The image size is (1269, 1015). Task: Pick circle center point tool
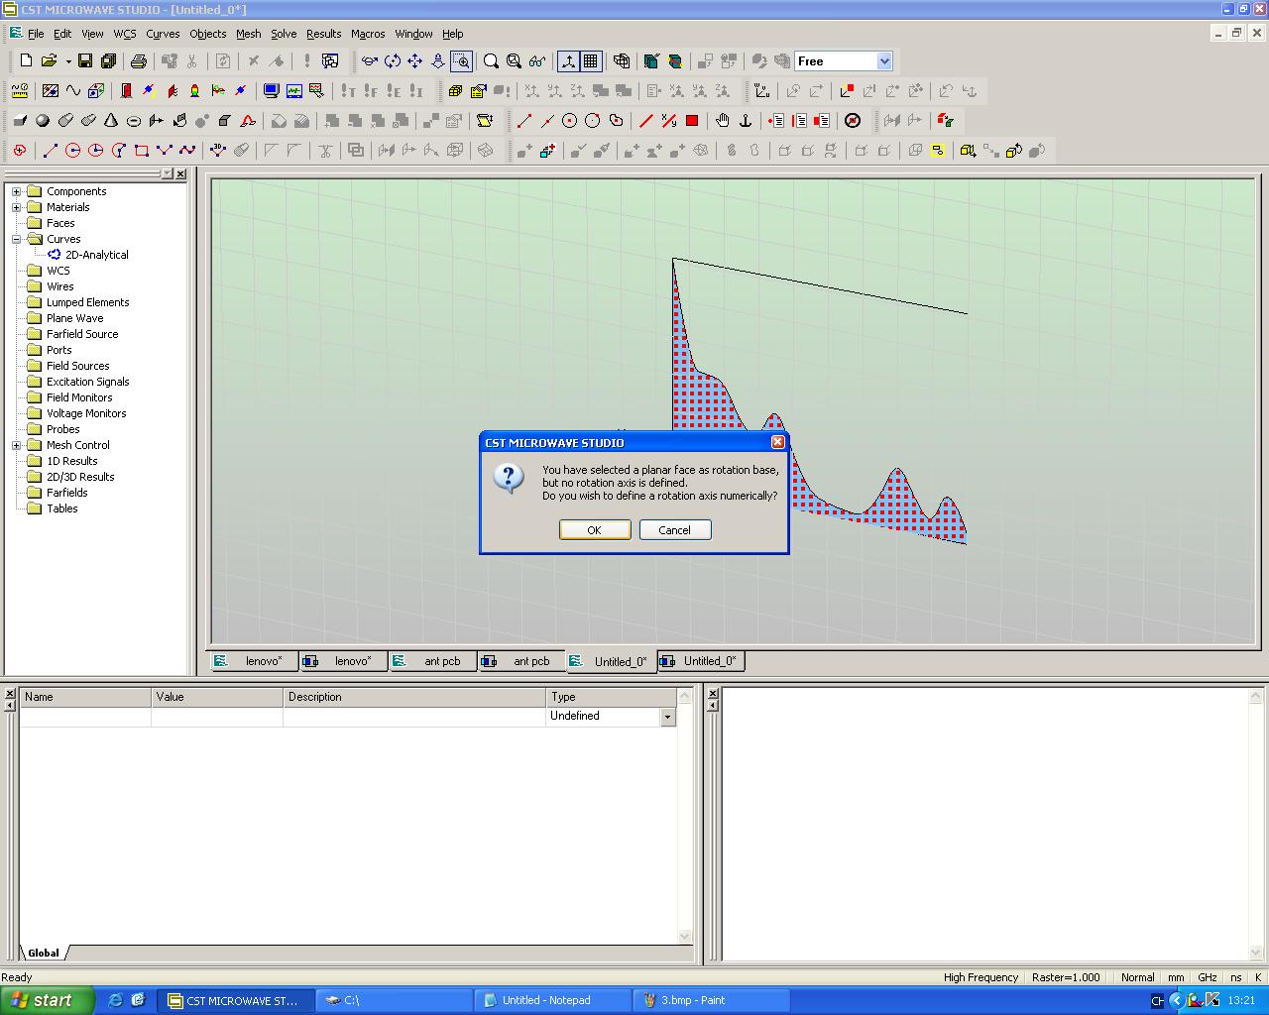point(570,121)
